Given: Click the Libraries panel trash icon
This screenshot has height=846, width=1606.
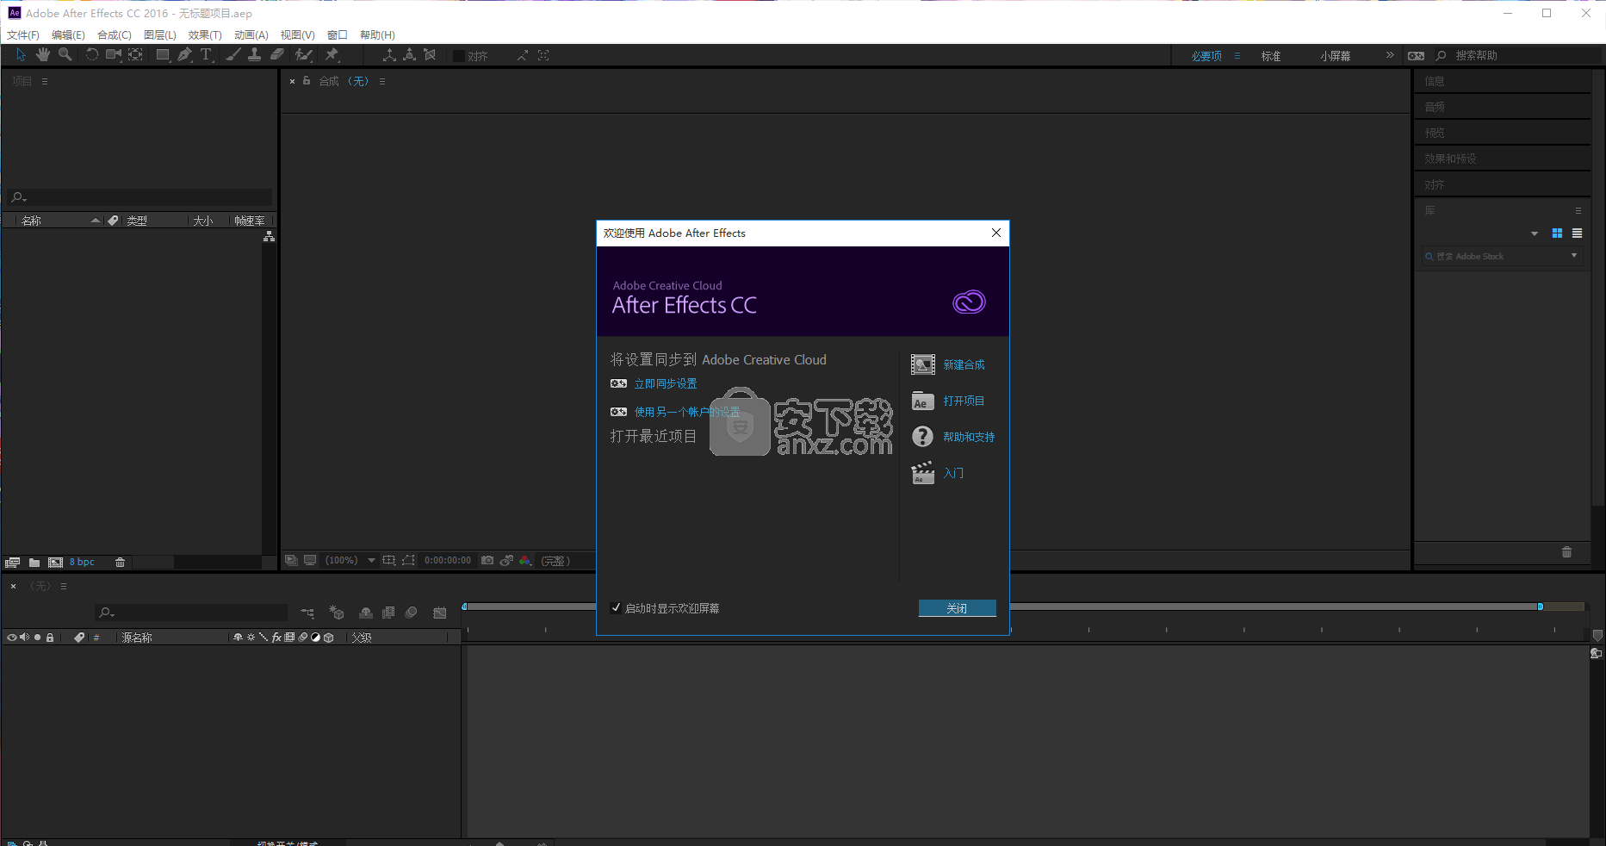Looking at the screenshot, I should tap(1566, 552).
